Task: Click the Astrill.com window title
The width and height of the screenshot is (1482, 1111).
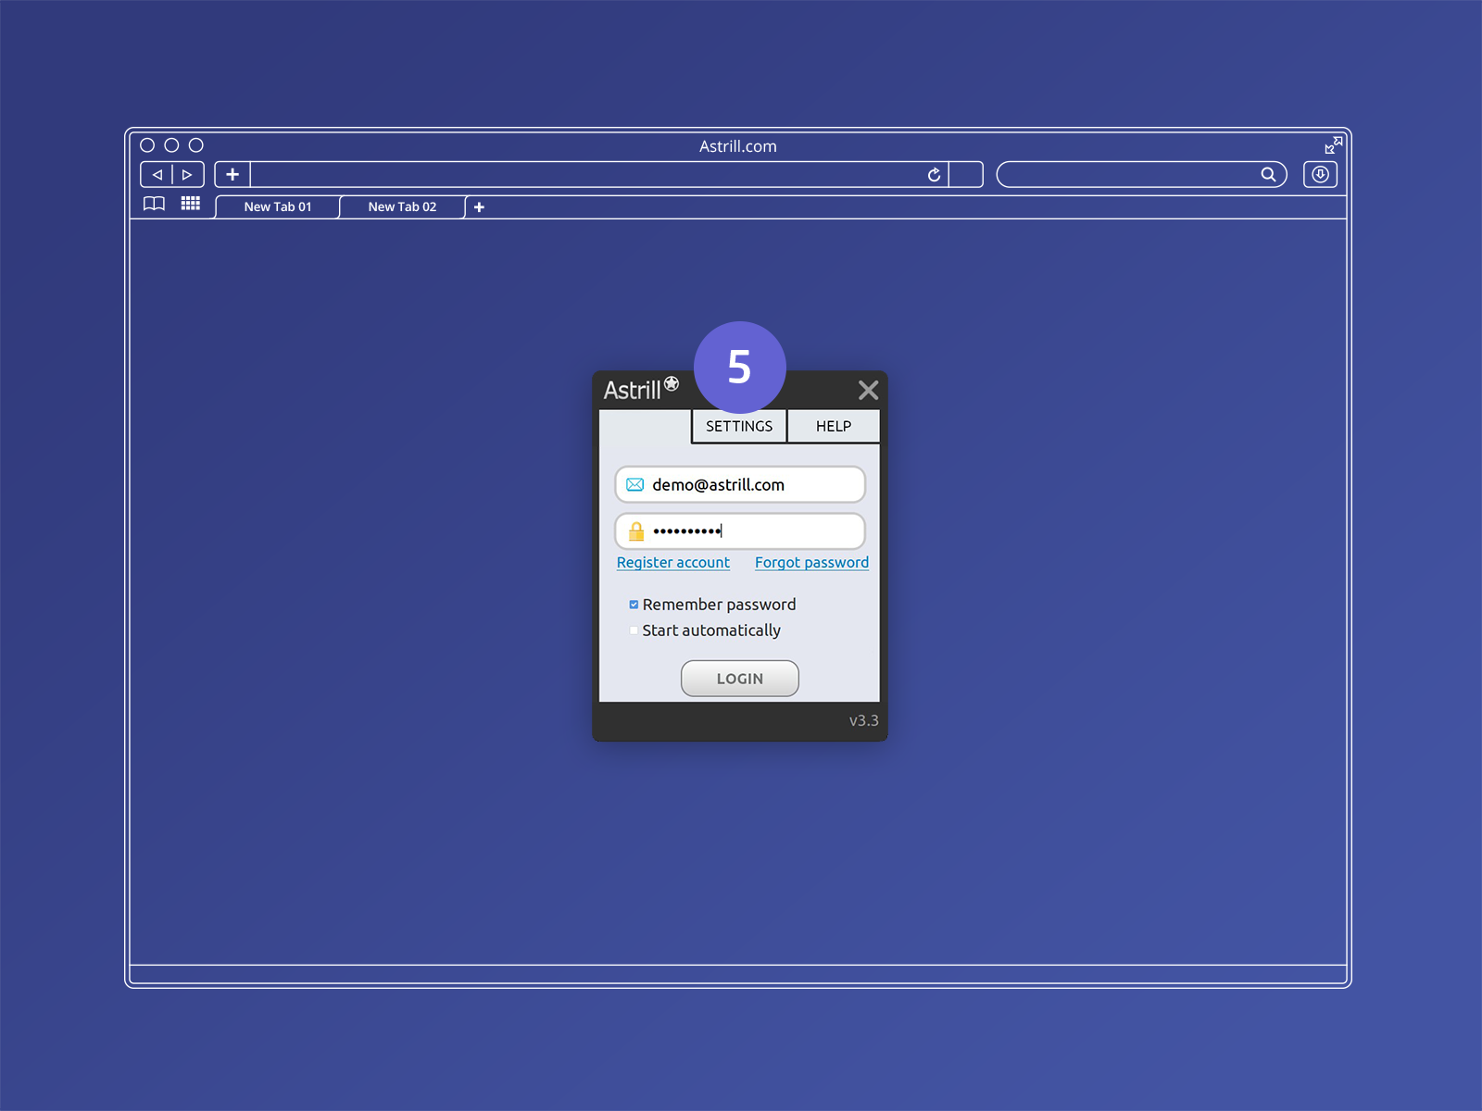Action: [738, 146]
